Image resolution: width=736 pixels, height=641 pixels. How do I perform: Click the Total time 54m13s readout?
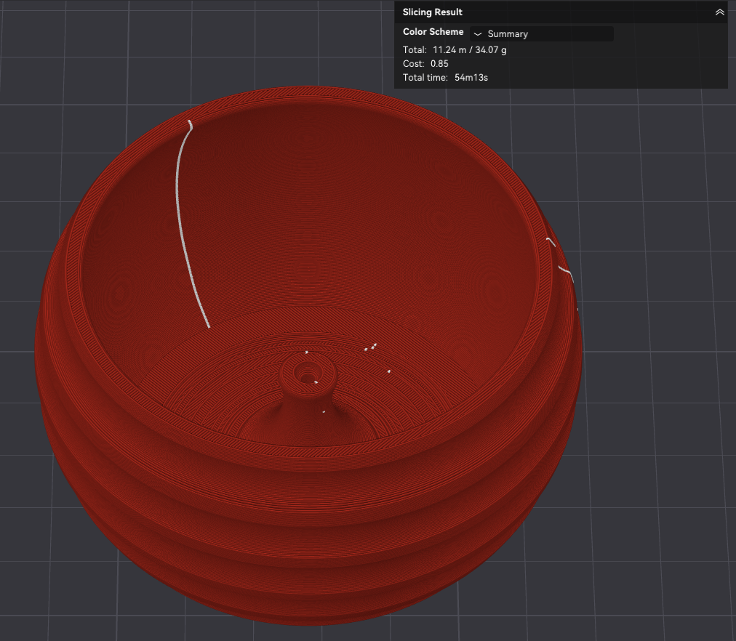point(445,78)
